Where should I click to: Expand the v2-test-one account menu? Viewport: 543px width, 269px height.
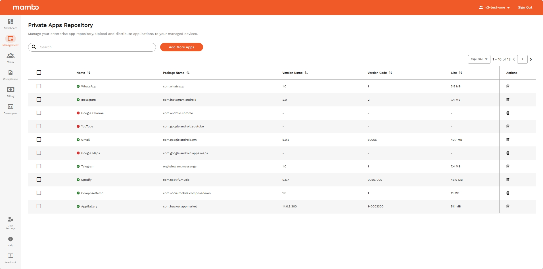494,7
